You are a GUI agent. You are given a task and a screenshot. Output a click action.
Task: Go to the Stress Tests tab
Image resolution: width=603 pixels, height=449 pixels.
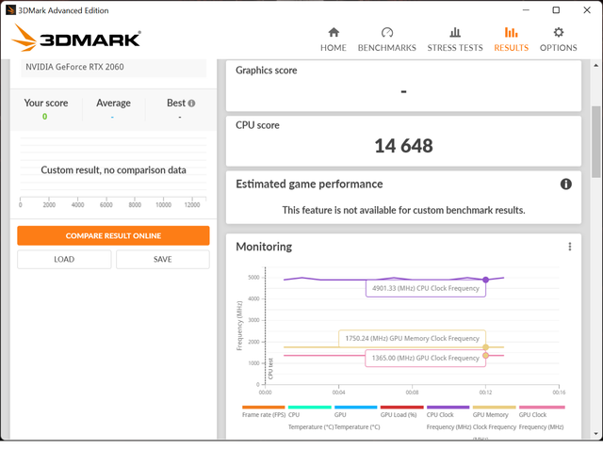[x=455, y=40]
